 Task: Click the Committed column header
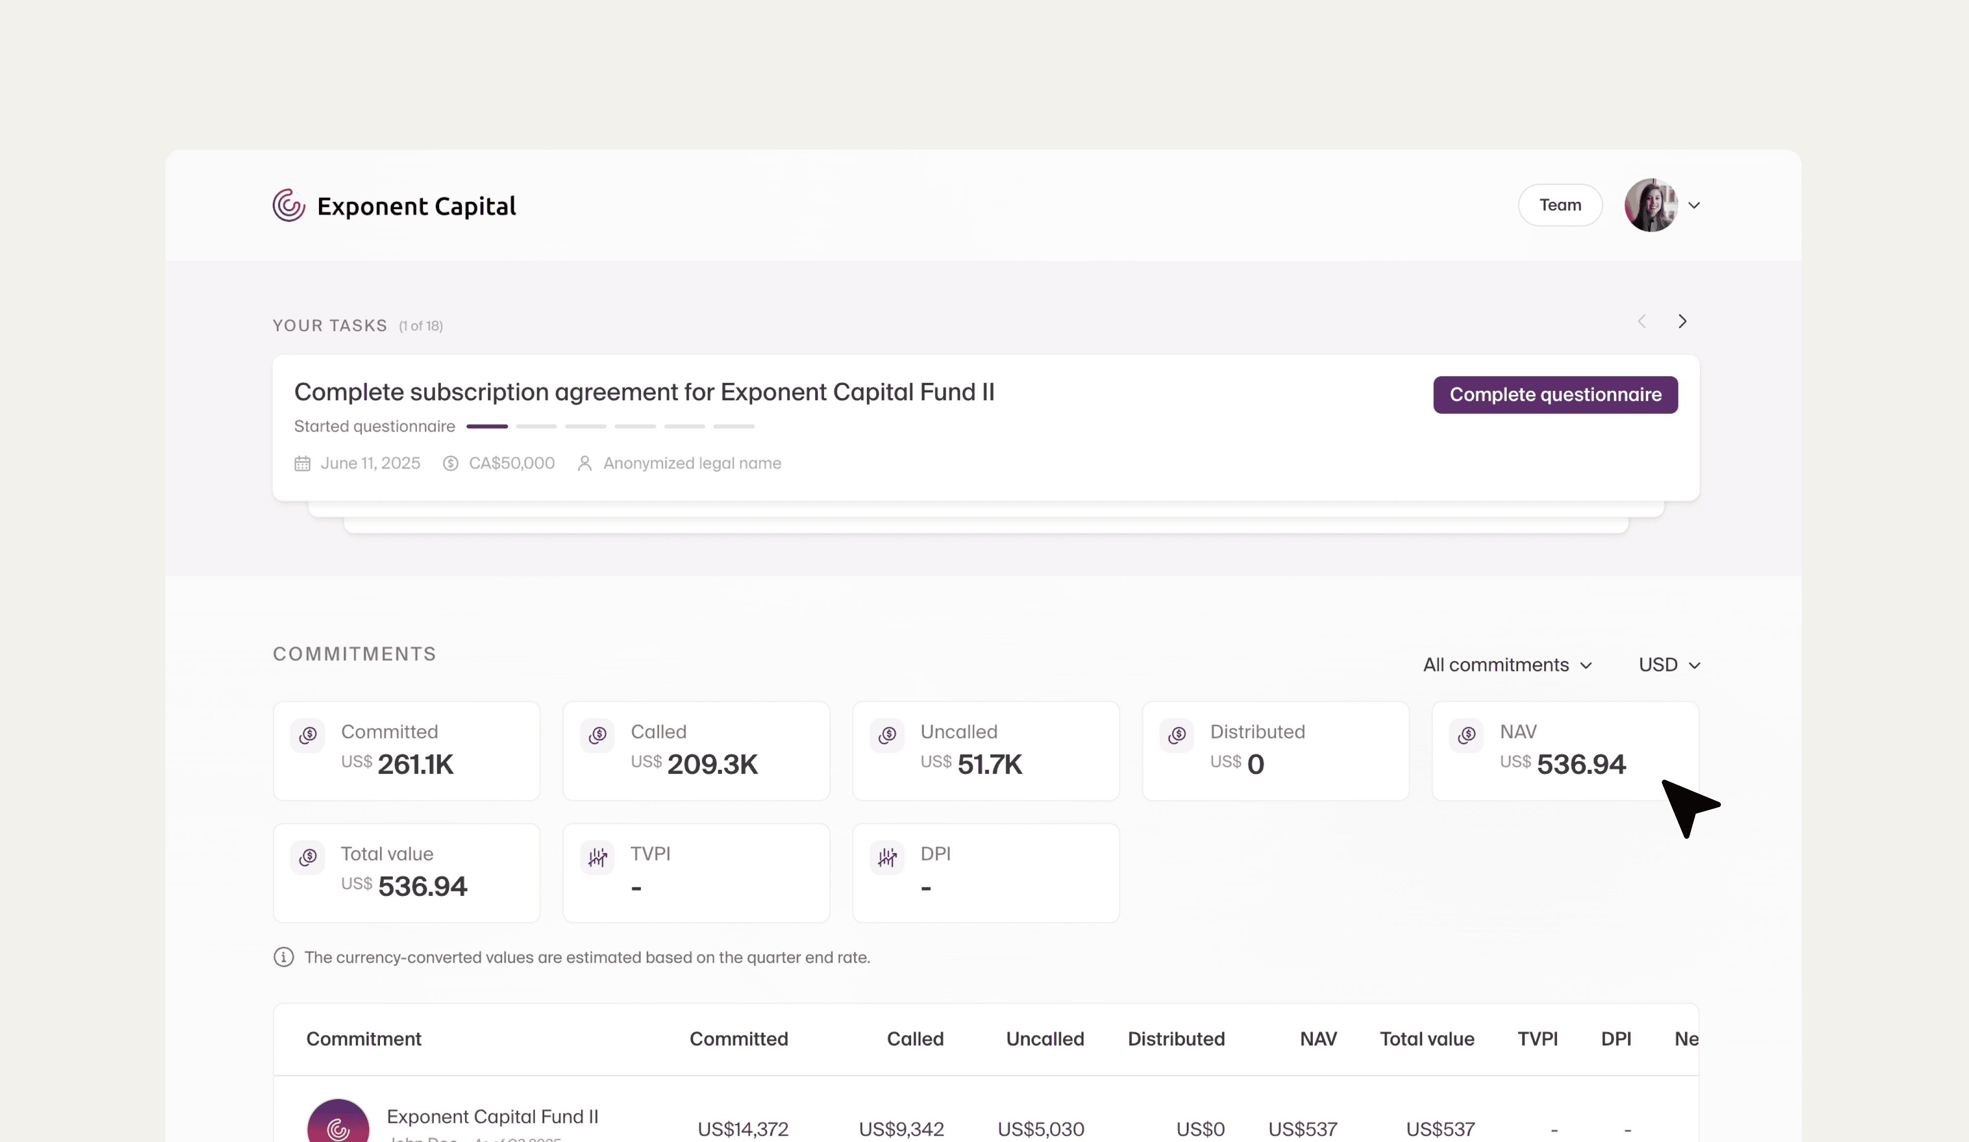(738, 1039)
